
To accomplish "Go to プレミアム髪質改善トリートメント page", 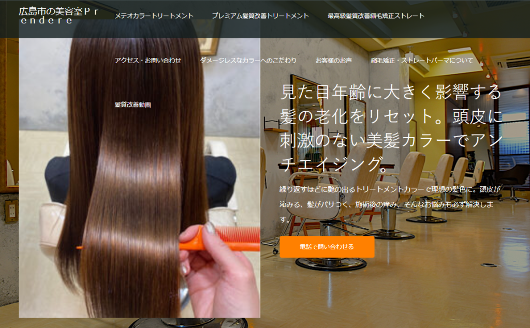I will tap(260, 16).
